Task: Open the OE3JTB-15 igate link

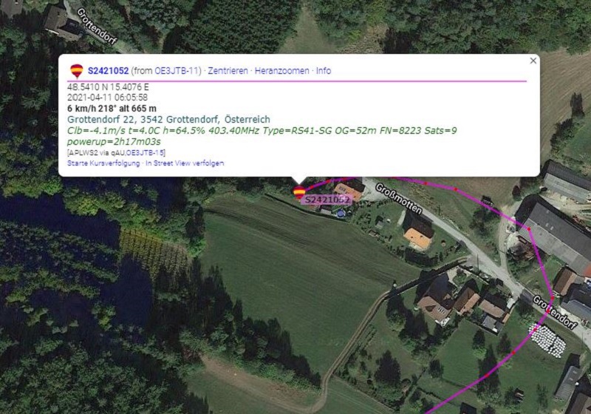Action: pos(145,153)
